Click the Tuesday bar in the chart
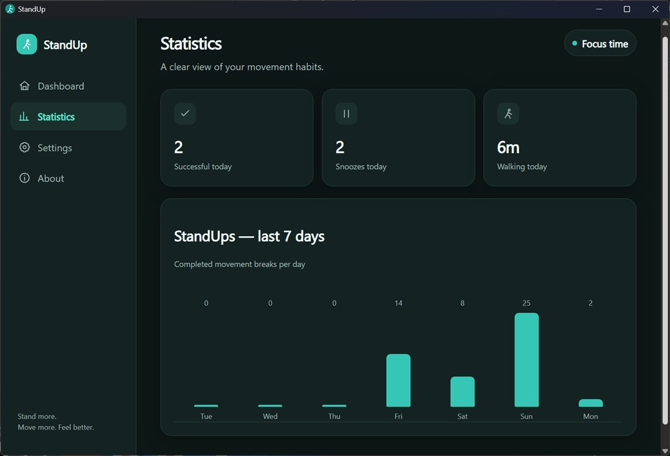670x456 pixels. pyautogui.click(x=206, y=406)
